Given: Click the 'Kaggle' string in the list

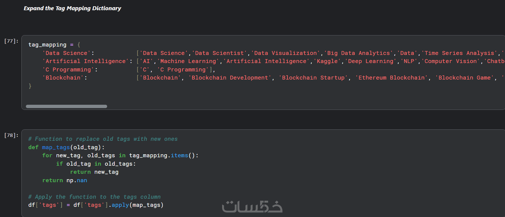Looking at the screenshot, I should pyautogui.click(x=327, y=61).
